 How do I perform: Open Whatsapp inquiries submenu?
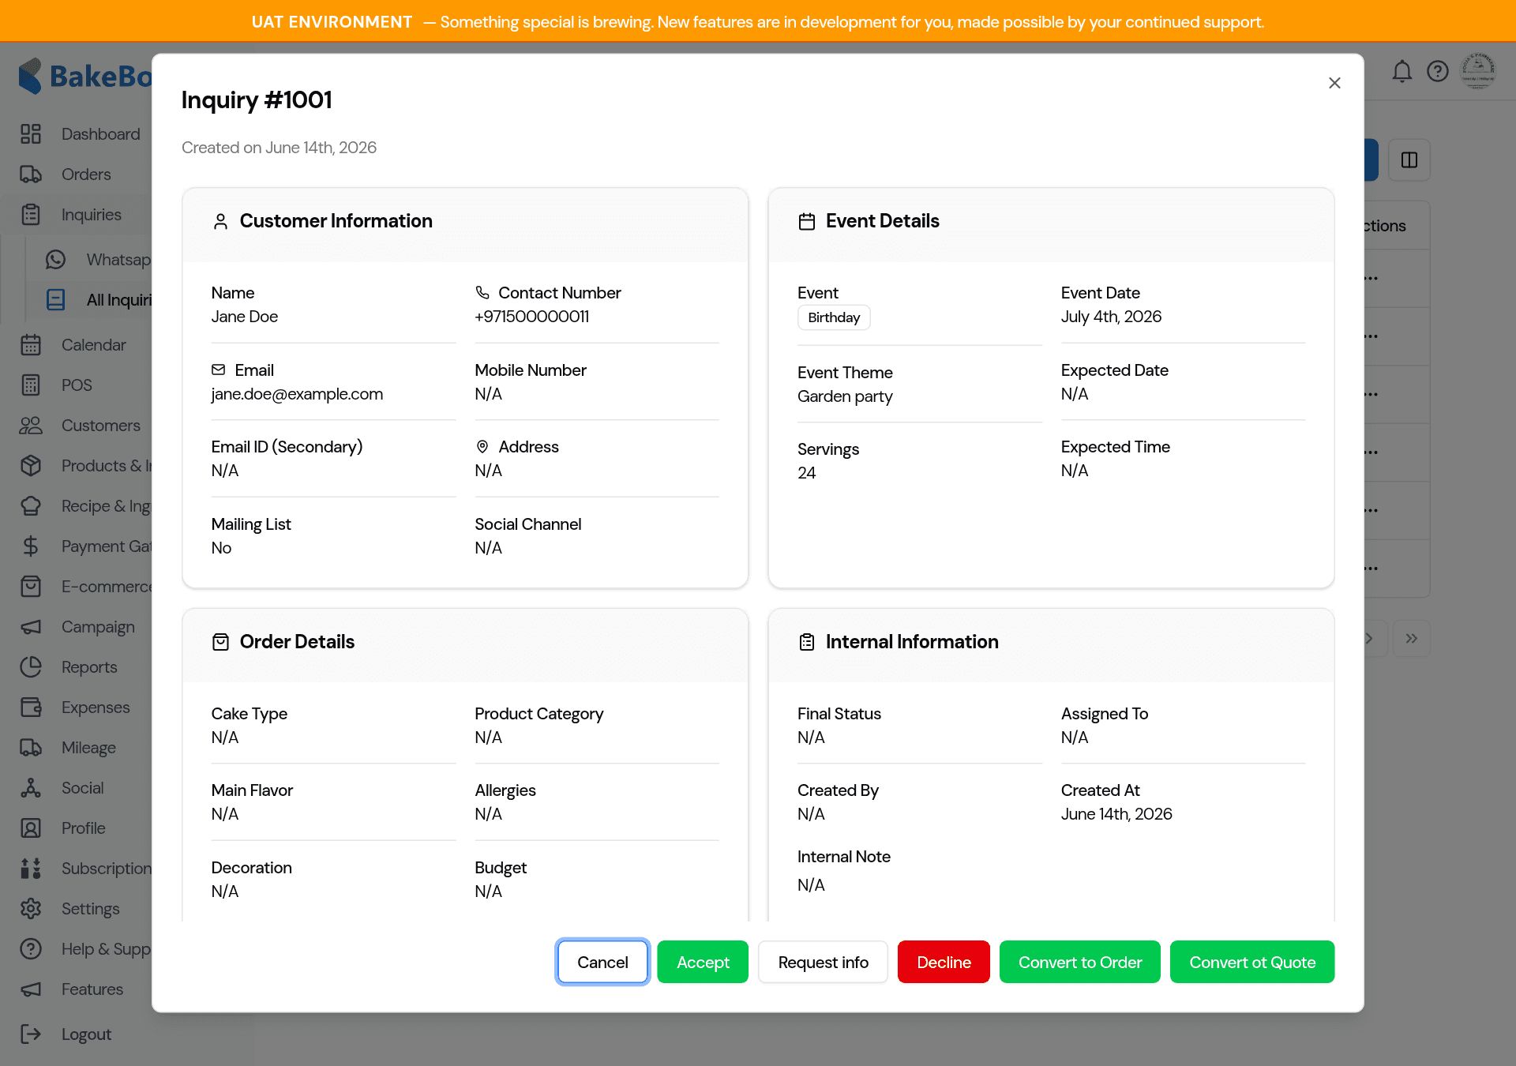click(x=118, y=260)
